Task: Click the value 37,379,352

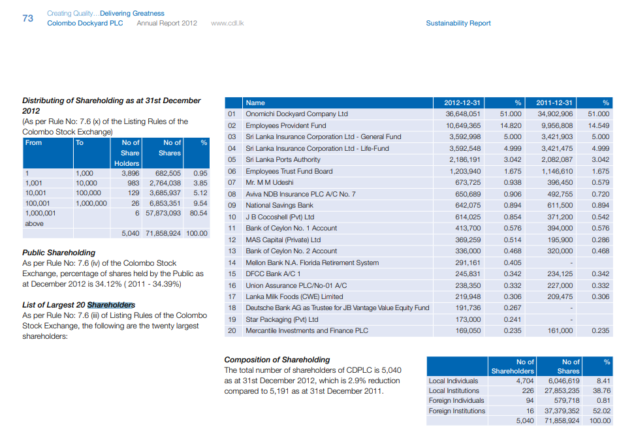Action: point(562,411)
